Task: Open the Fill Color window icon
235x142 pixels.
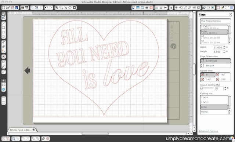Action: [133, 7]
